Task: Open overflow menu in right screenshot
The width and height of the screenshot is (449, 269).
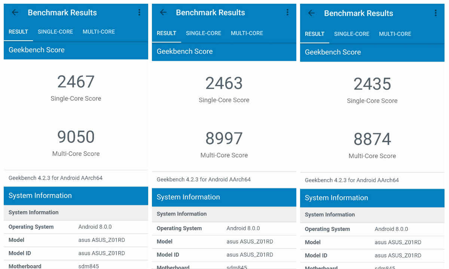Action: (x=436, y=13)
